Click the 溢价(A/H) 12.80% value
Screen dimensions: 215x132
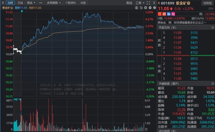tap(210, 18)
